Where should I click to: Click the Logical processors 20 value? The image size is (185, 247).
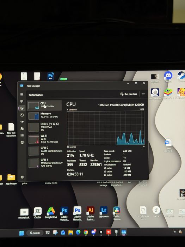tap(124, 161)
